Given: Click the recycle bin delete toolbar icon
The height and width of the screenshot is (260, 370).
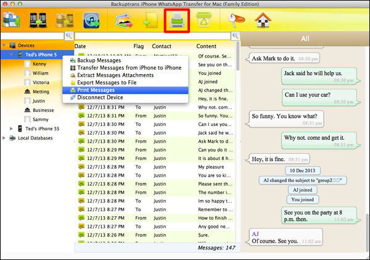Looking at the screenshot, I should pyautogui.click(x=204, y=20).
